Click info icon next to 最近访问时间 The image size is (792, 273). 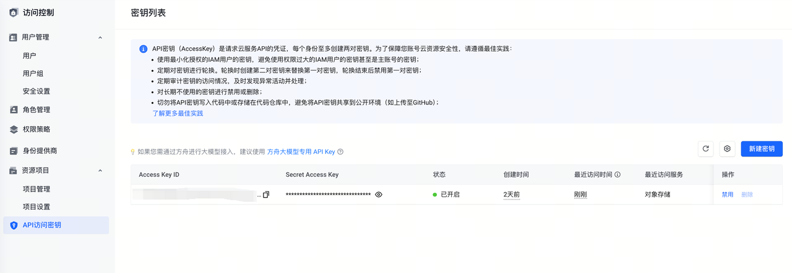(x=618, y=175)
